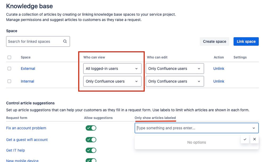Screen dimensions: 266x162
Task: Disable suggestions for Fix an account problem
Action: click(91, 128)
